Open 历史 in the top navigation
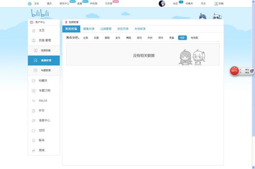 203,3
